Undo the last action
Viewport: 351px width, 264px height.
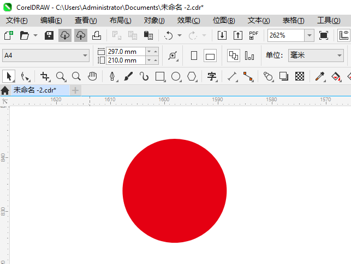(168, 35)
